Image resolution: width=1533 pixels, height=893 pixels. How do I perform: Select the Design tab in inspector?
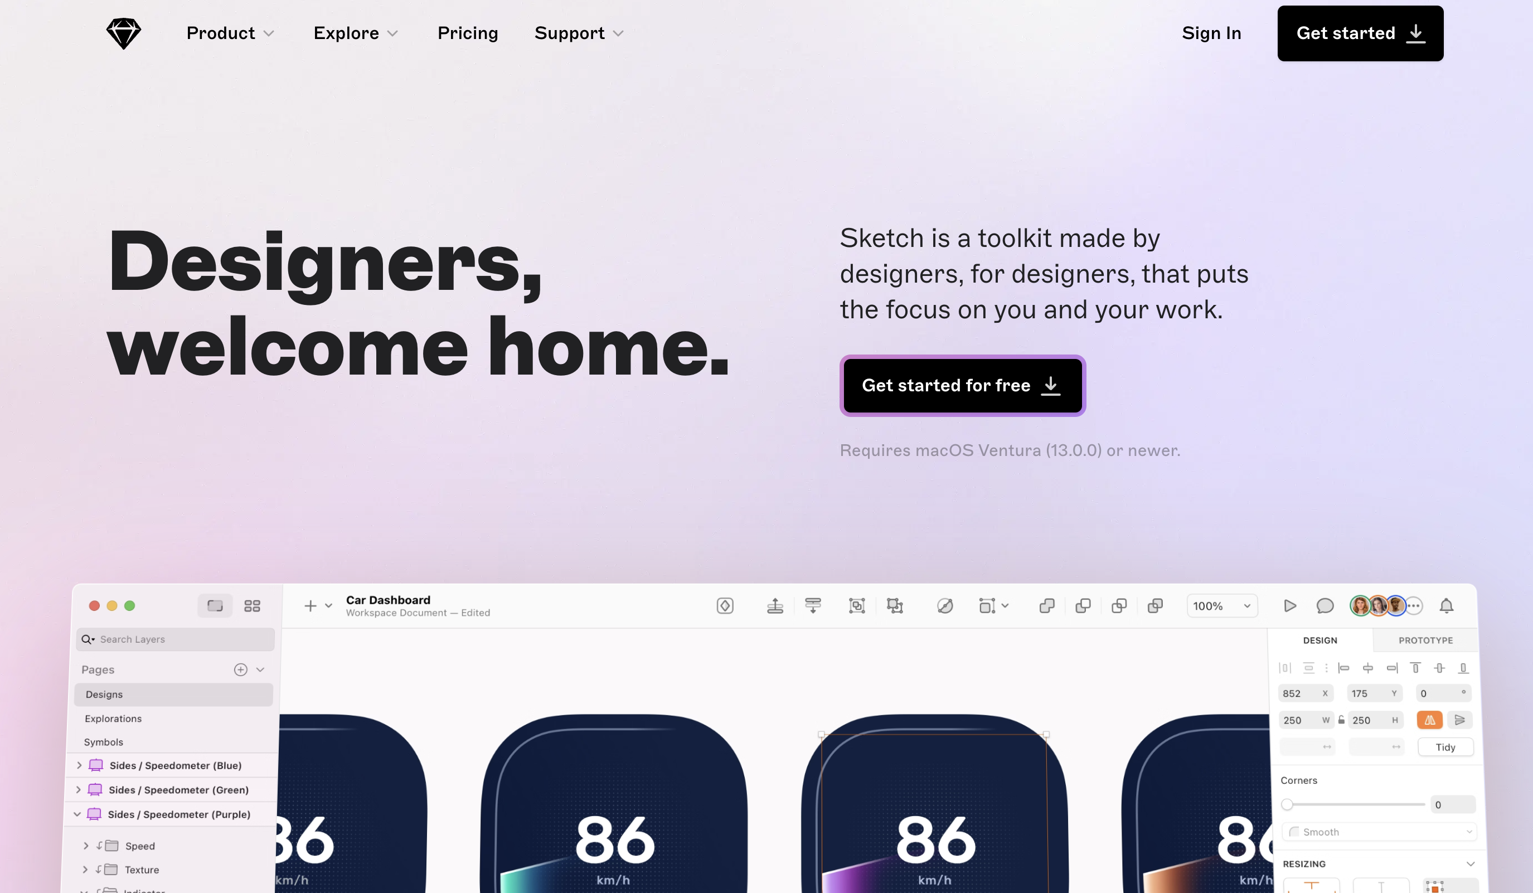[1321, 640]
